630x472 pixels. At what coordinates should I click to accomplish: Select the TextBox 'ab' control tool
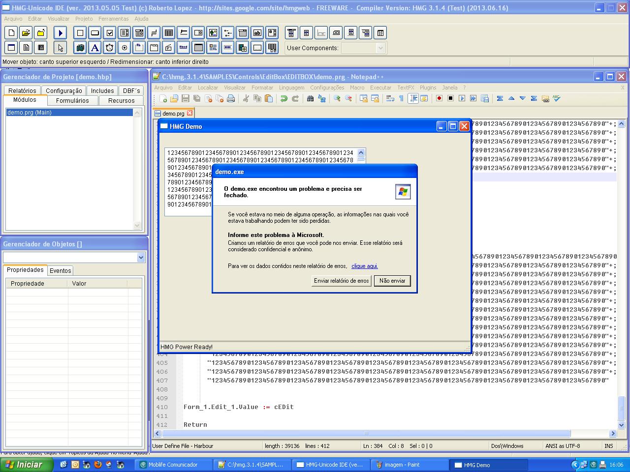click(x=257, y=33)
